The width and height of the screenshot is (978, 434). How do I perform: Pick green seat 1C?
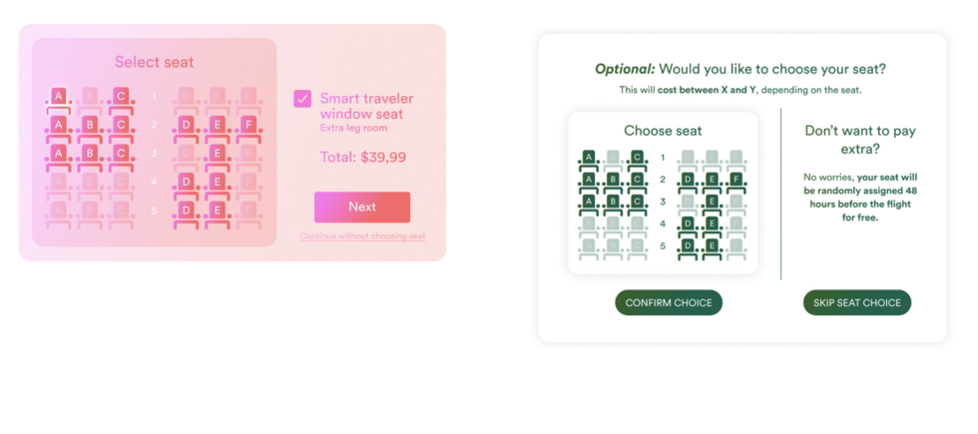(637, 158)
